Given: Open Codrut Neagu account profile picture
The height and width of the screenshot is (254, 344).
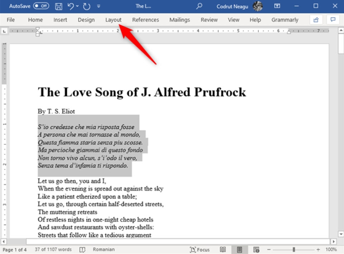Looking at the screenshot, I should point(258,6).
